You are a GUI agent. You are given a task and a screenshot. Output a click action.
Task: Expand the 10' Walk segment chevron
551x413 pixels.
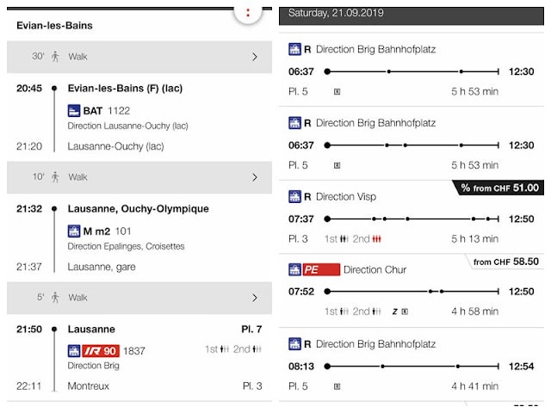click(x=255, y=177)
